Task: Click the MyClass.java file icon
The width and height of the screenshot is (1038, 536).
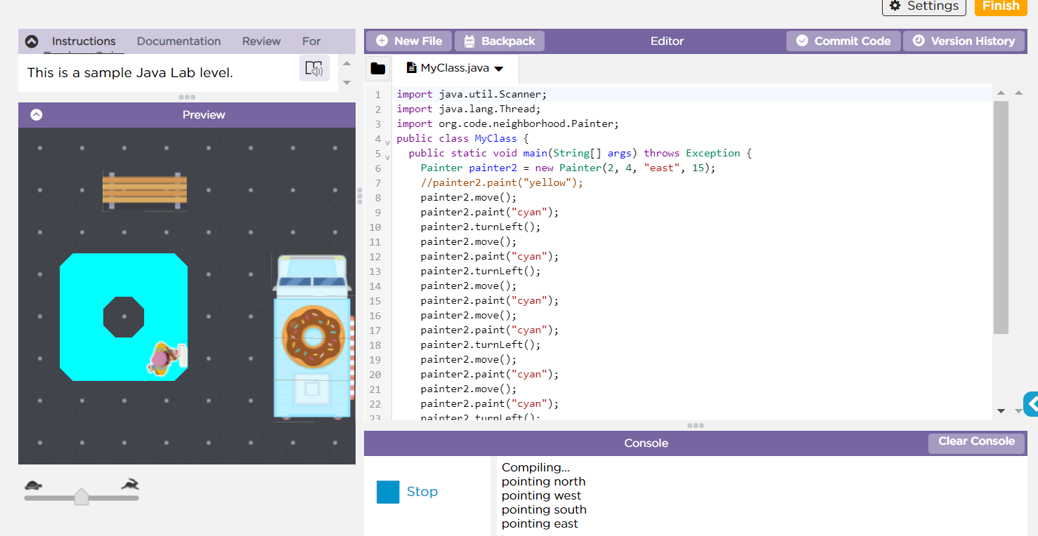Action: [412, 68]
